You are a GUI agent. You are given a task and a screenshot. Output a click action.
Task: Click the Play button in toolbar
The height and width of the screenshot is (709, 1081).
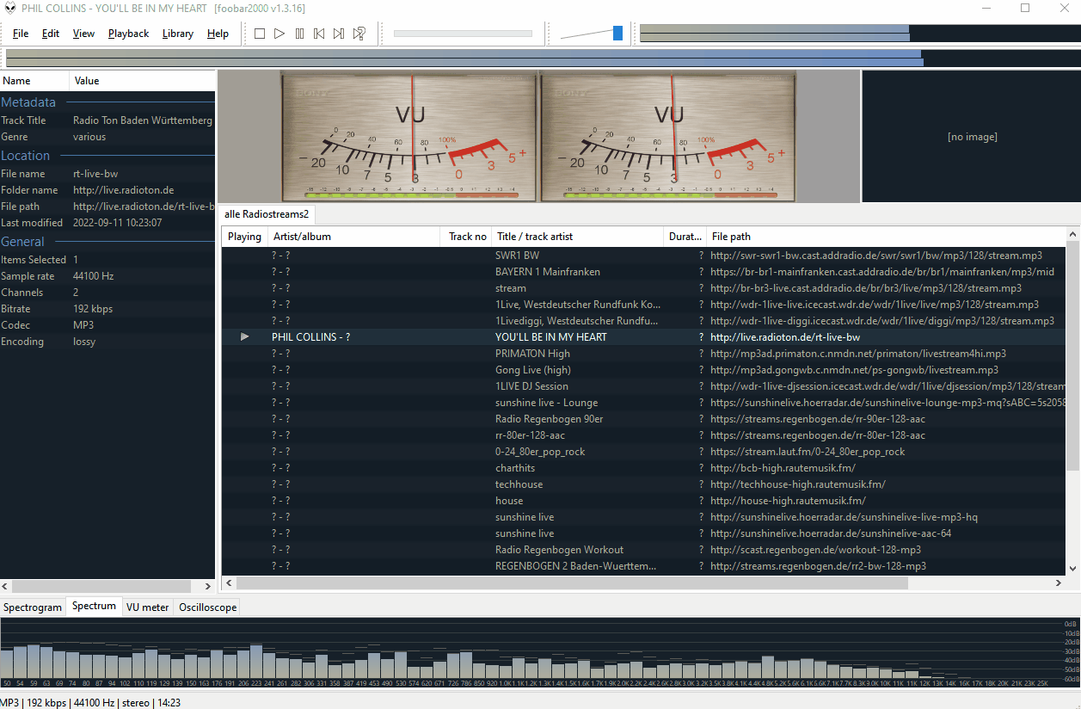279,34
